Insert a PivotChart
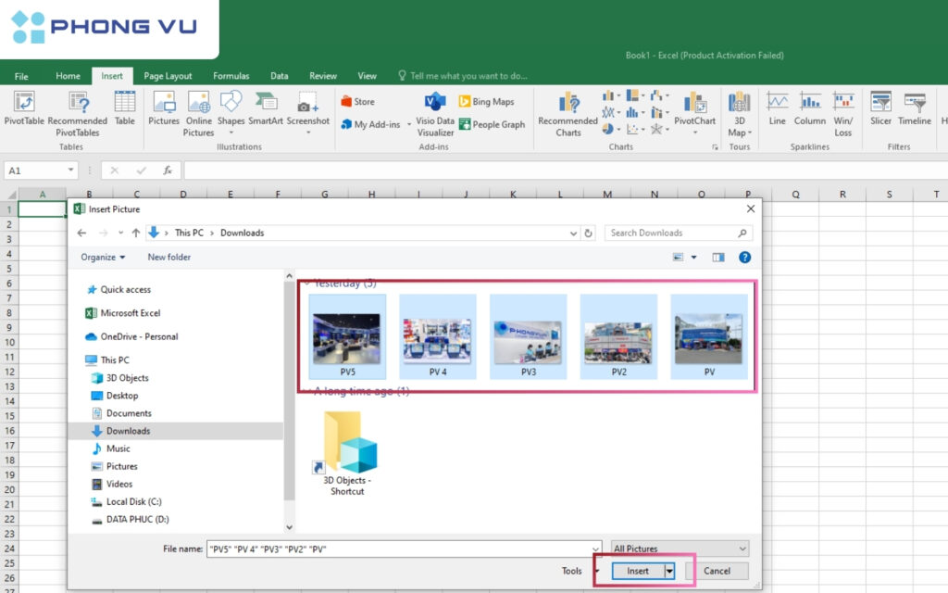This screenshot has height=593, width=948. click(x=694, y=112)
